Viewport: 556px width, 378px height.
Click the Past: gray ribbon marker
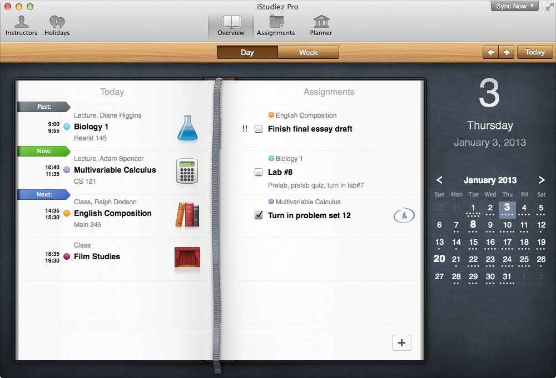[43, 107]
